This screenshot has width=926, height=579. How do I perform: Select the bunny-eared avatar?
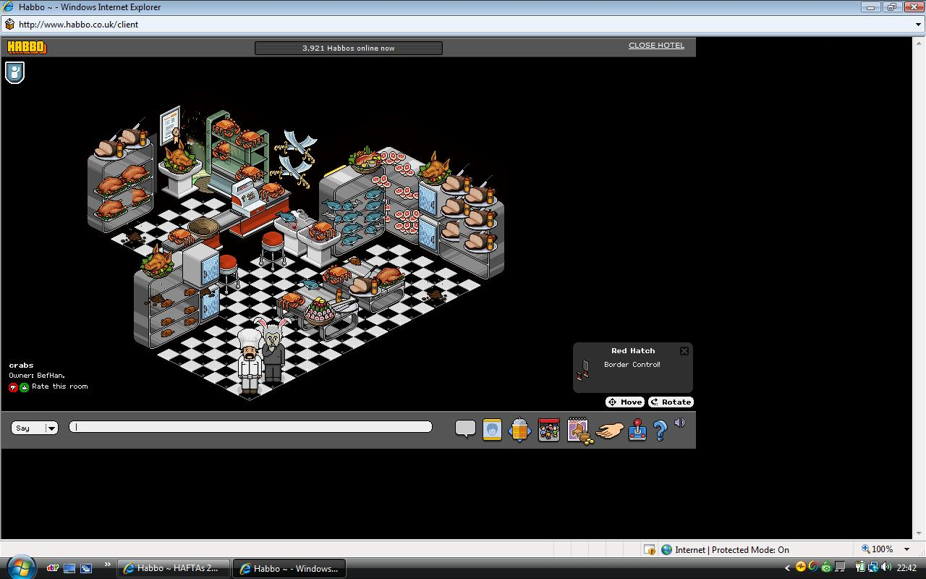[273, 351]
